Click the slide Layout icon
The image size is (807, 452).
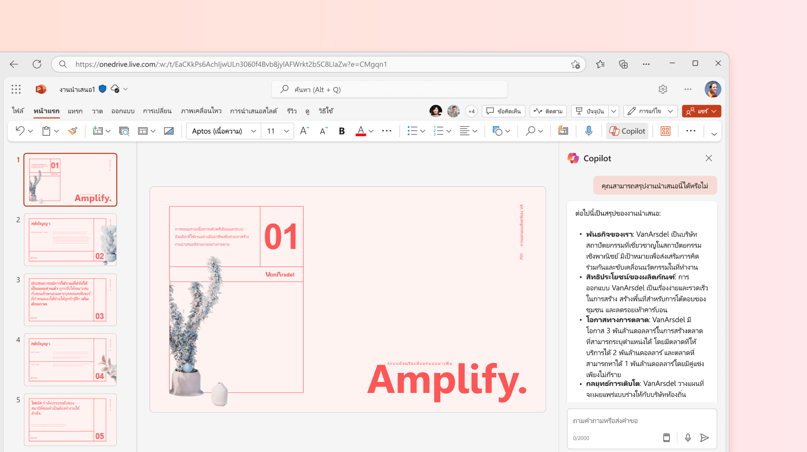coord(143,131)
